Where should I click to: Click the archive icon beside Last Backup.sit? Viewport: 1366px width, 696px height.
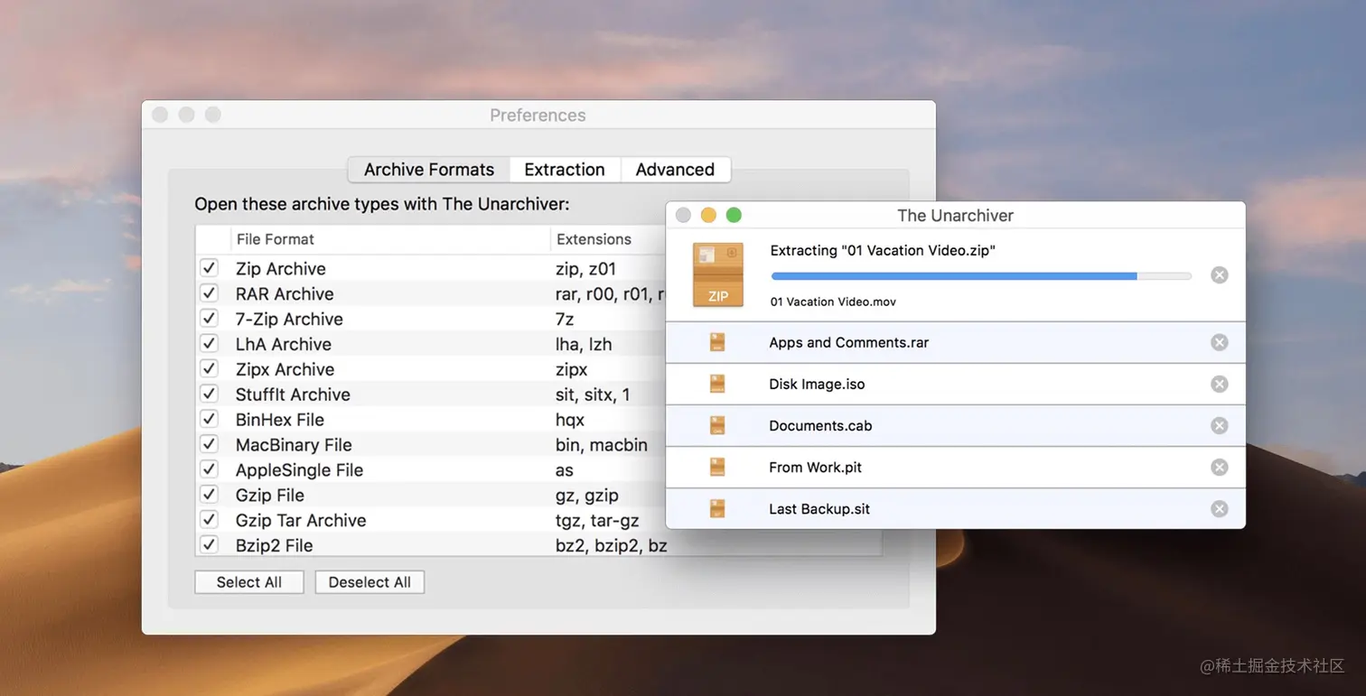(717, 508)
